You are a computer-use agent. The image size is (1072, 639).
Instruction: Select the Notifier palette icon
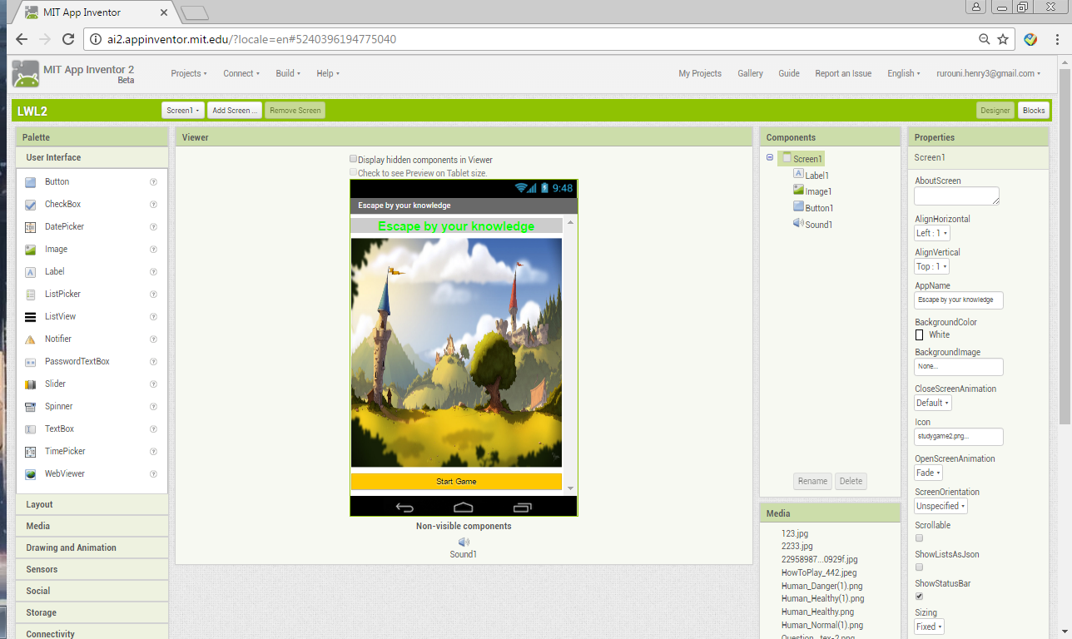tap(31, 339)
